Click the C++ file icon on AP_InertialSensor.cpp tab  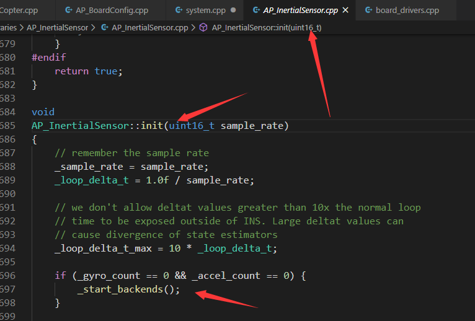coord(256,10)
